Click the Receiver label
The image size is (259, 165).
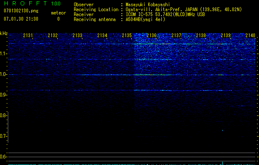pyautogui.click(x=84, y=14)
